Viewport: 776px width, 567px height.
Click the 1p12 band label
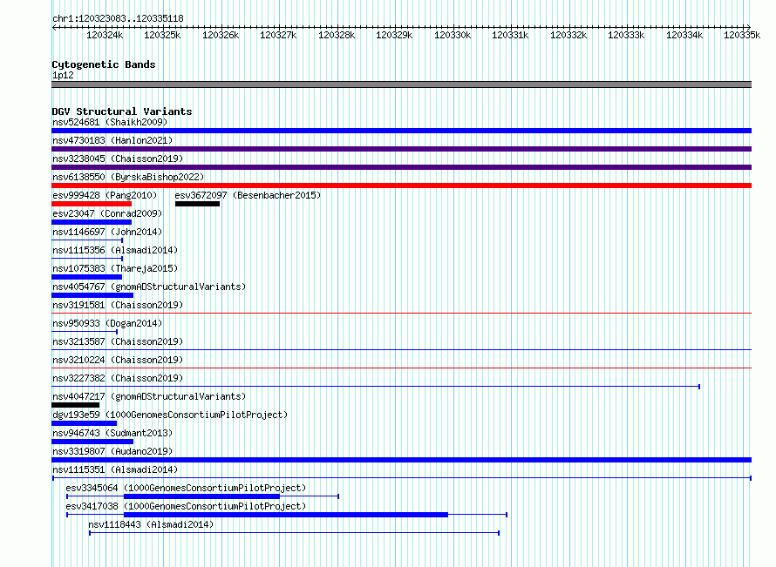pos(63,75)
